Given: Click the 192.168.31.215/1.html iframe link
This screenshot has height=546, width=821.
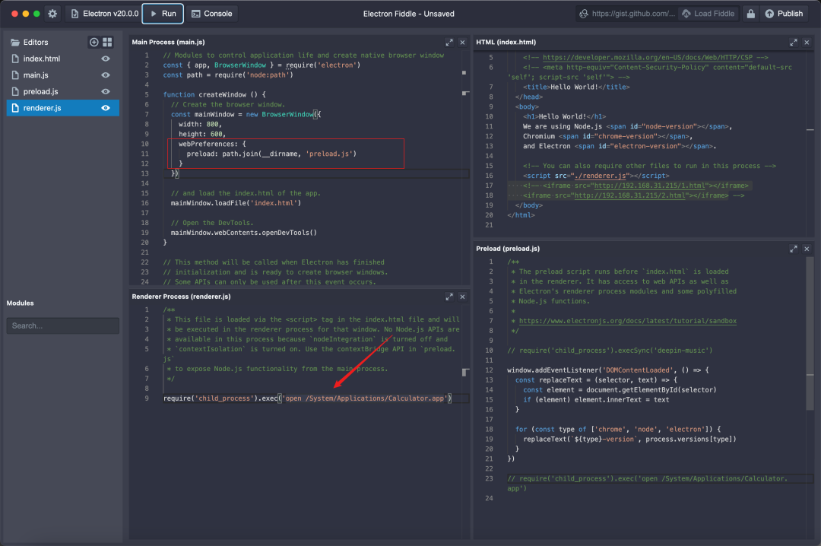Looking at the screenshot, I should [x=649, y=186].
